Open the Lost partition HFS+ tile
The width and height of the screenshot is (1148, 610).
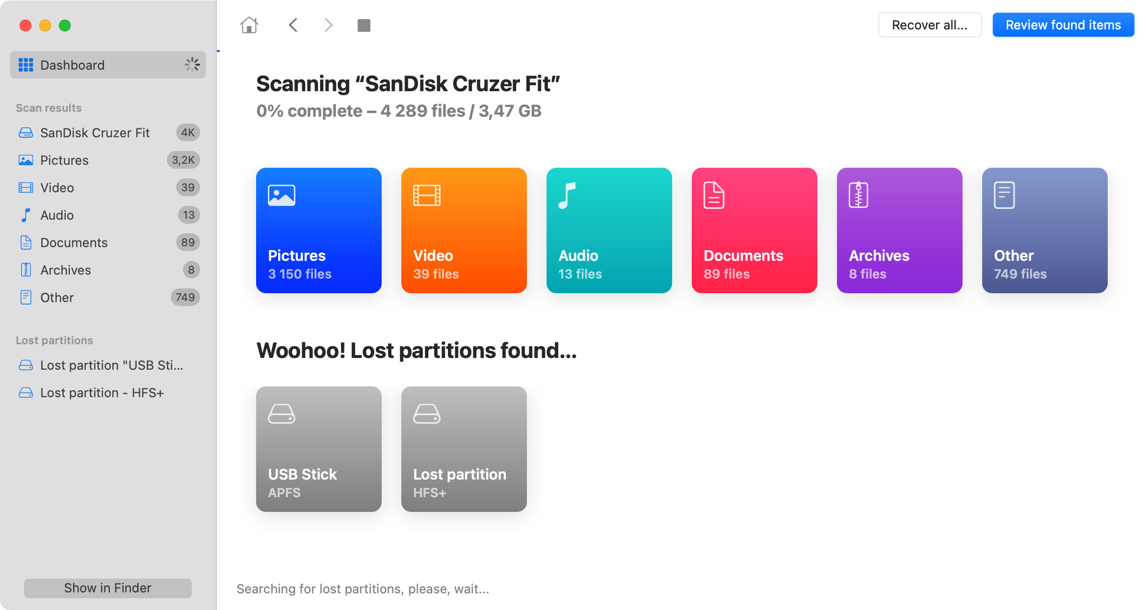click(x=464, y=449)
